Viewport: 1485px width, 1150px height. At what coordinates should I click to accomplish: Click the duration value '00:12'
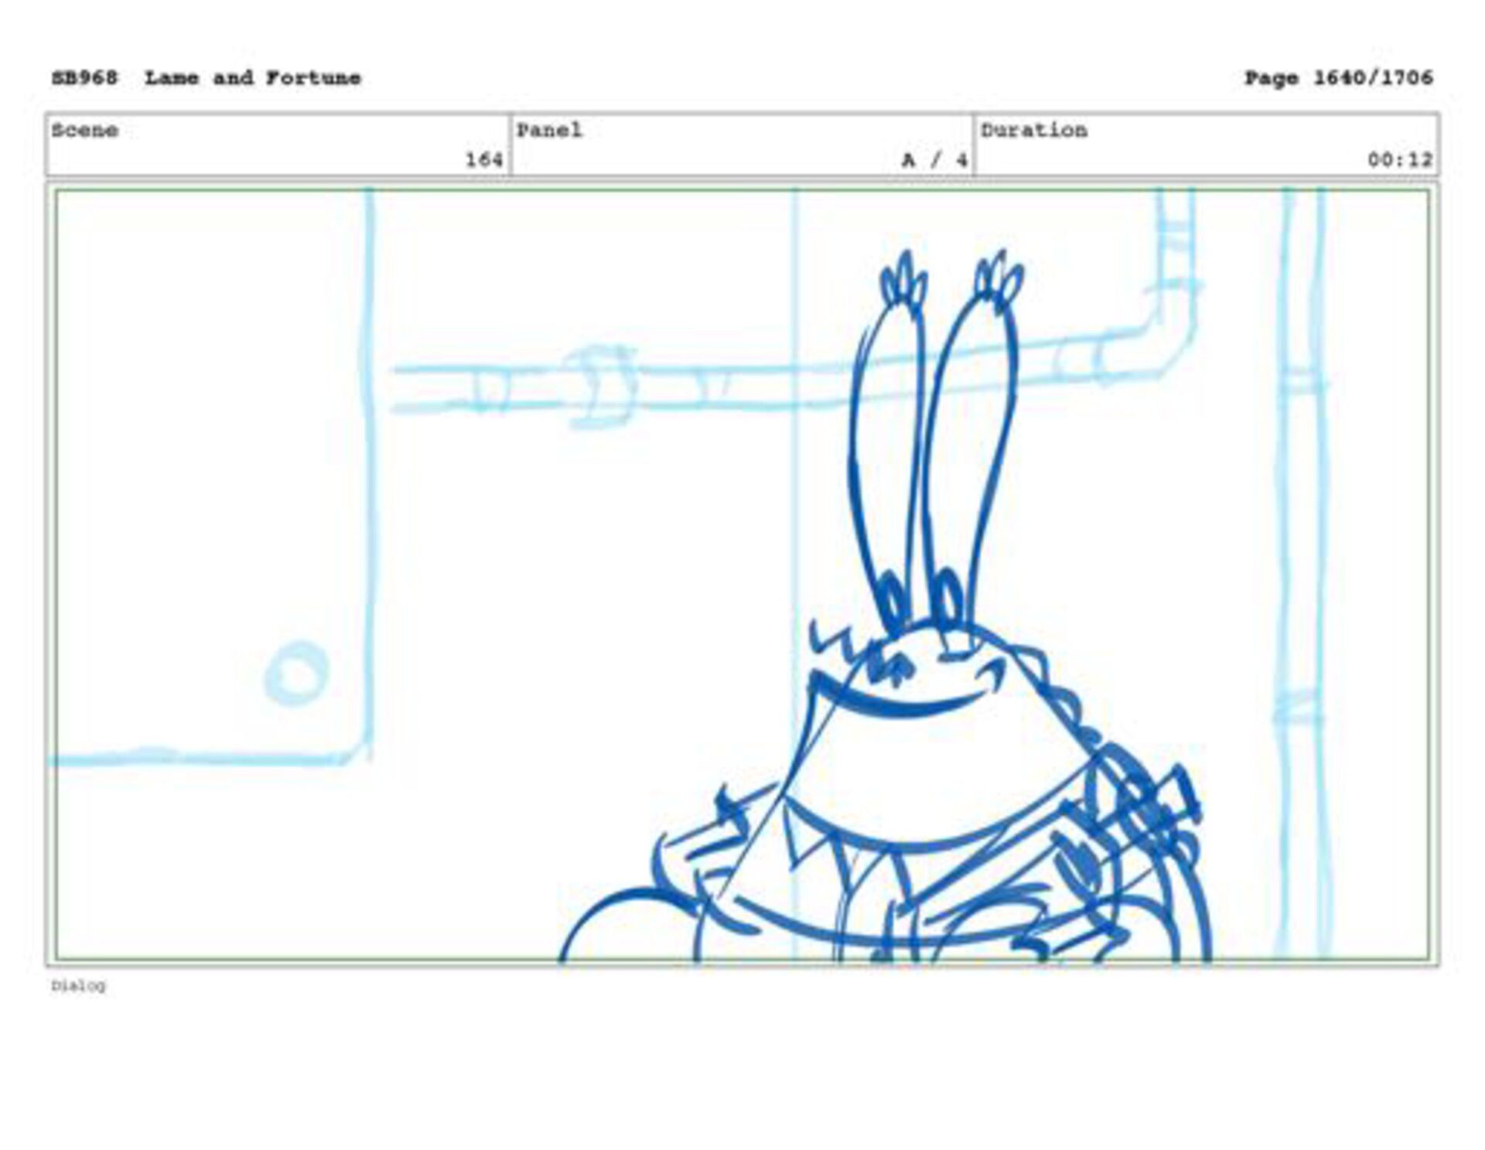pyautogui.click(x=1400, y=160)
